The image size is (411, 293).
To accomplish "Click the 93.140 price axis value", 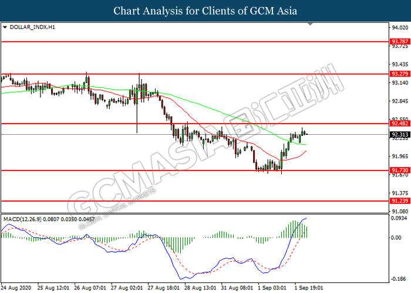I will (400, 83).
